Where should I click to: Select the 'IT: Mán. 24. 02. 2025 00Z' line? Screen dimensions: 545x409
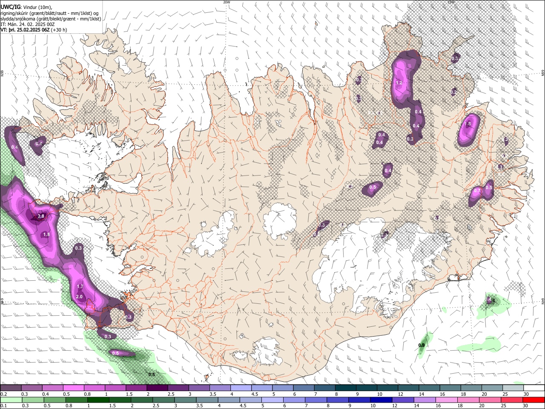pyautogui.click(x=28, y=24)
